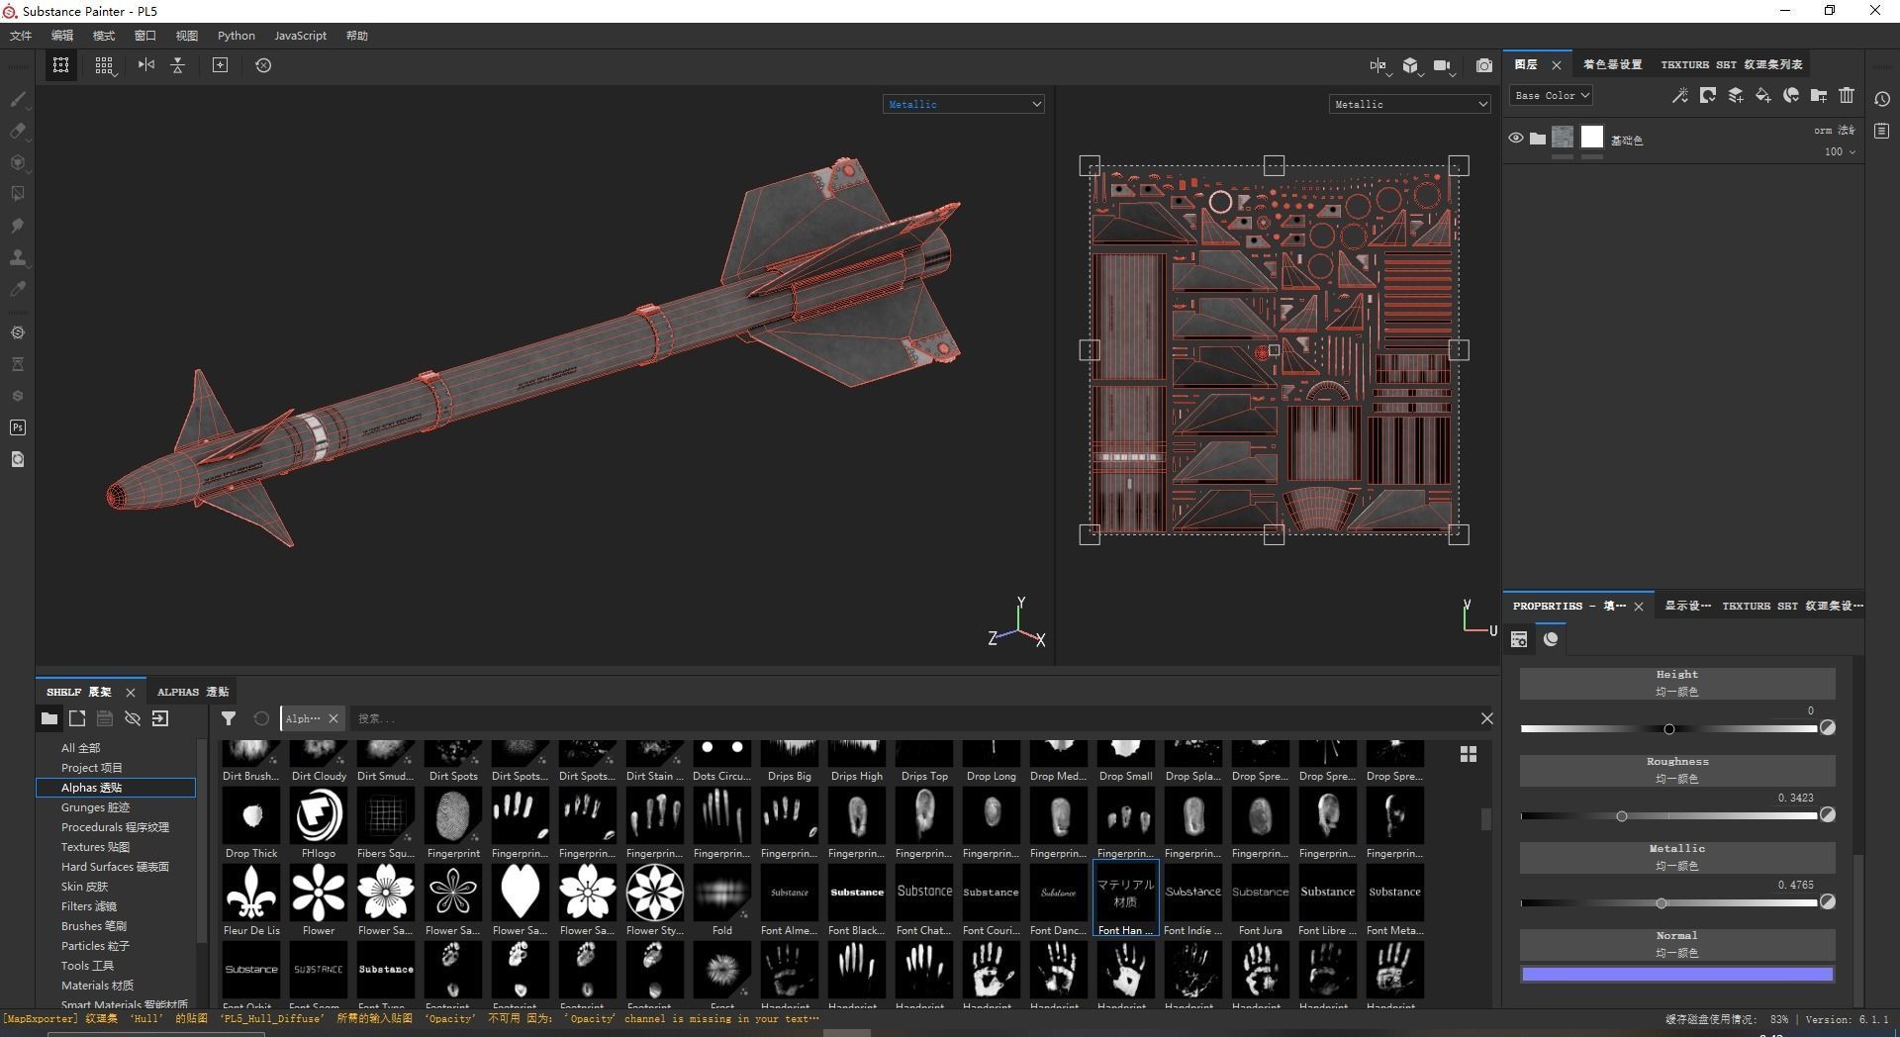This screenshot has width=1900, height=1037.
Task: Switch to the 显示设 display settings tab
Action: (x=1687, y=606)
